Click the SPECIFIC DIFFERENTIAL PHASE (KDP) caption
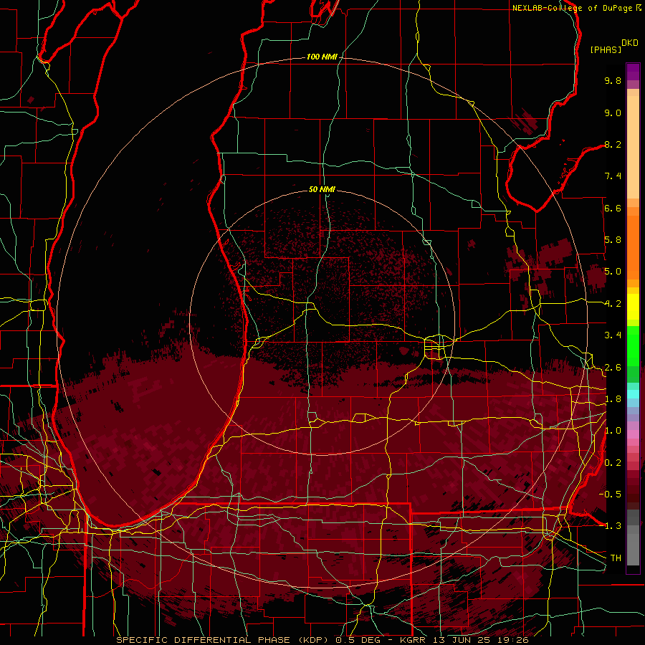The width and height of the screenshot is (645, 645). coord(223,640)
